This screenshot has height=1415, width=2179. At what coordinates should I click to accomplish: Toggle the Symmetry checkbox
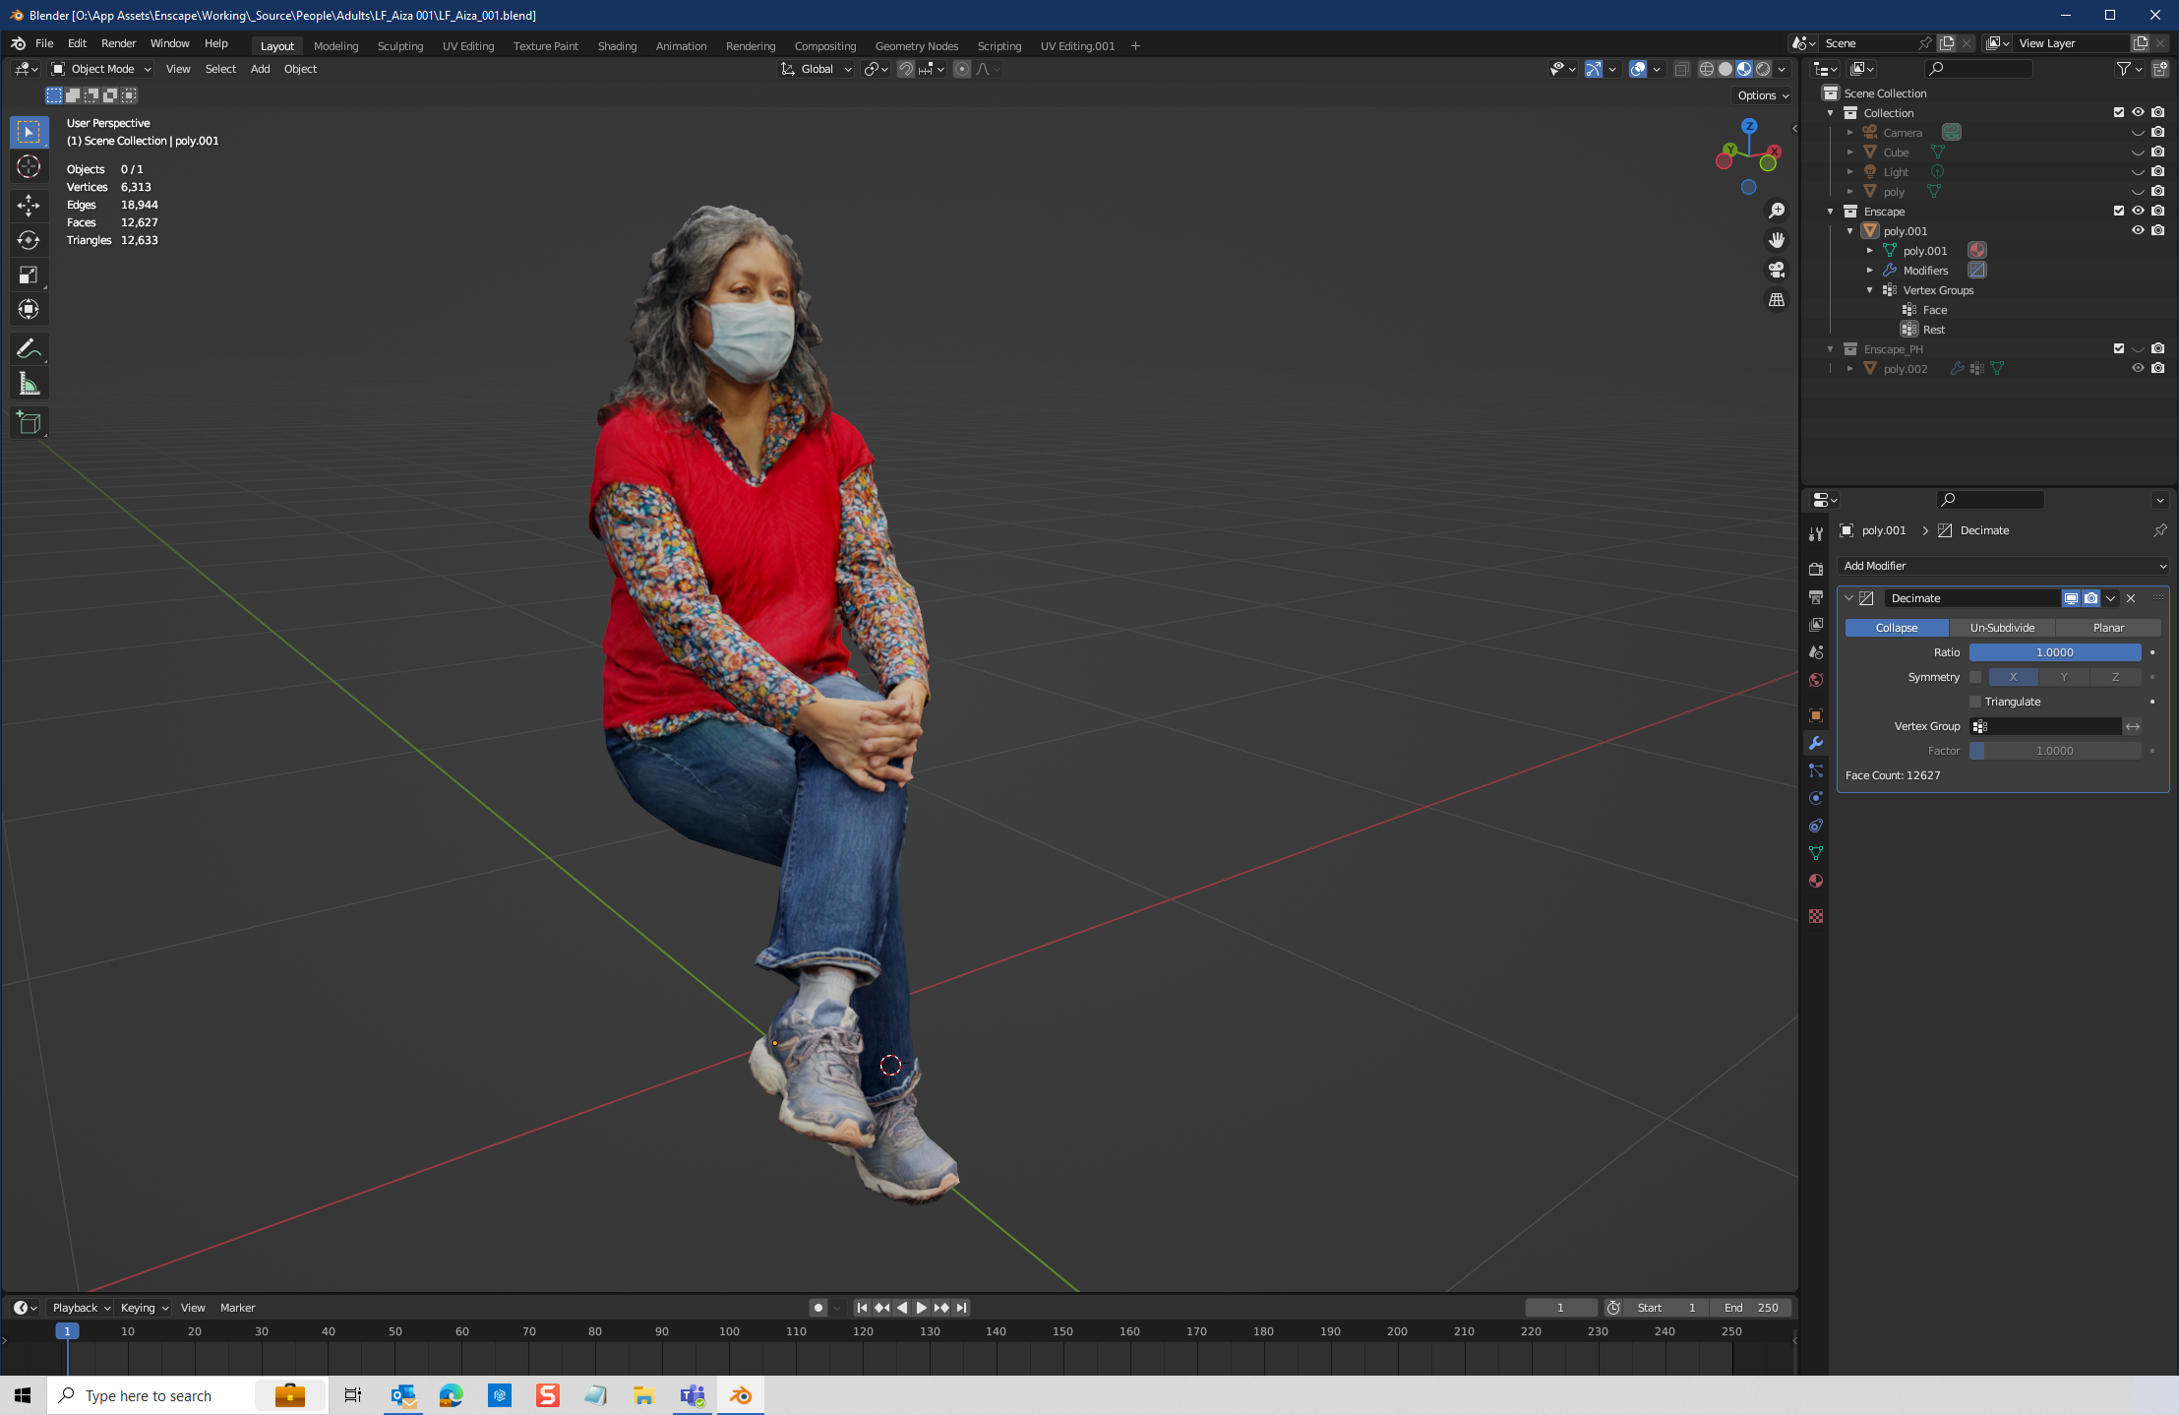coord(1975,677)
